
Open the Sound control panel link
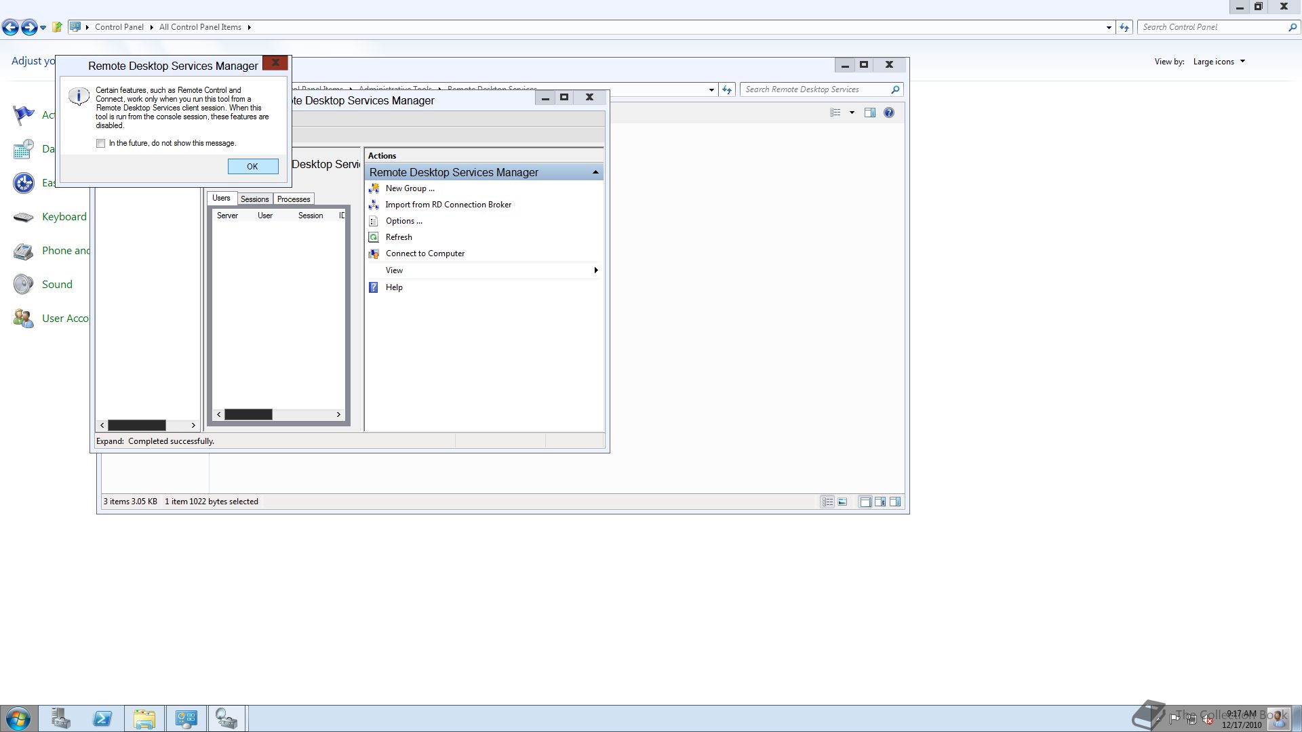(57, 285)
